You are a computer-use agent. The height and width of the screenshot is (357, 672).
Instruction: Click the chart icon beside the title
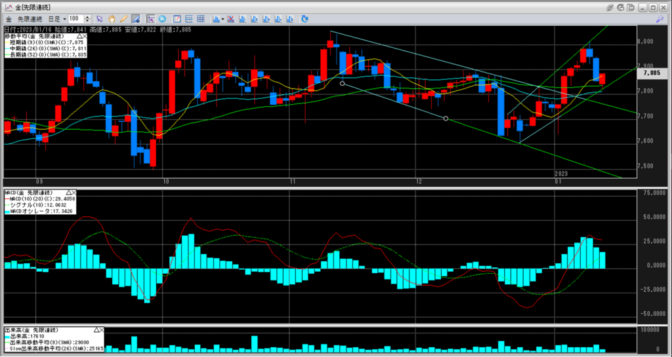(x=8, y=7)
